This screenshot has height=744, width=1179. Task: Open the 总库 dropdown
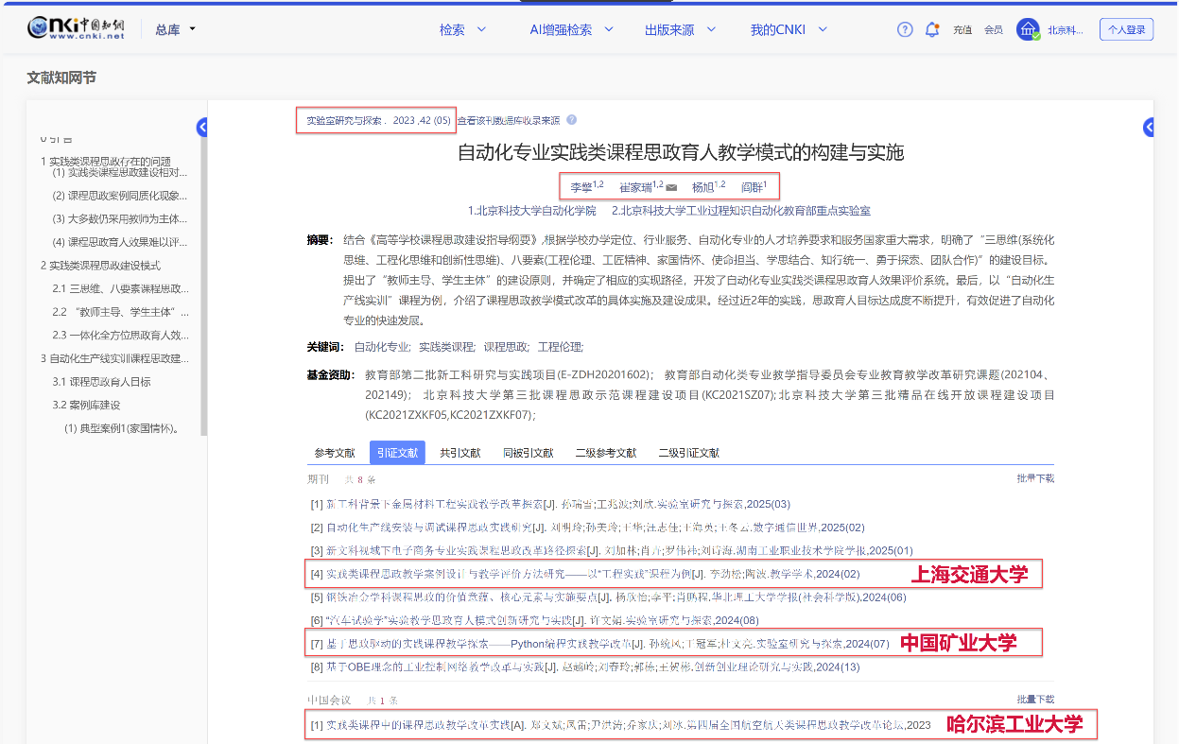(x=175, y=29)
